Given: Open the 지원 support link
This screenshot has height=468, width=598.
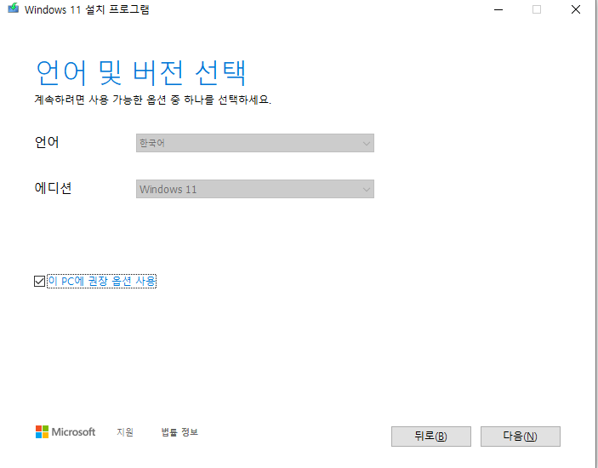Looking at the screenshot, I should tap(125, 431).
